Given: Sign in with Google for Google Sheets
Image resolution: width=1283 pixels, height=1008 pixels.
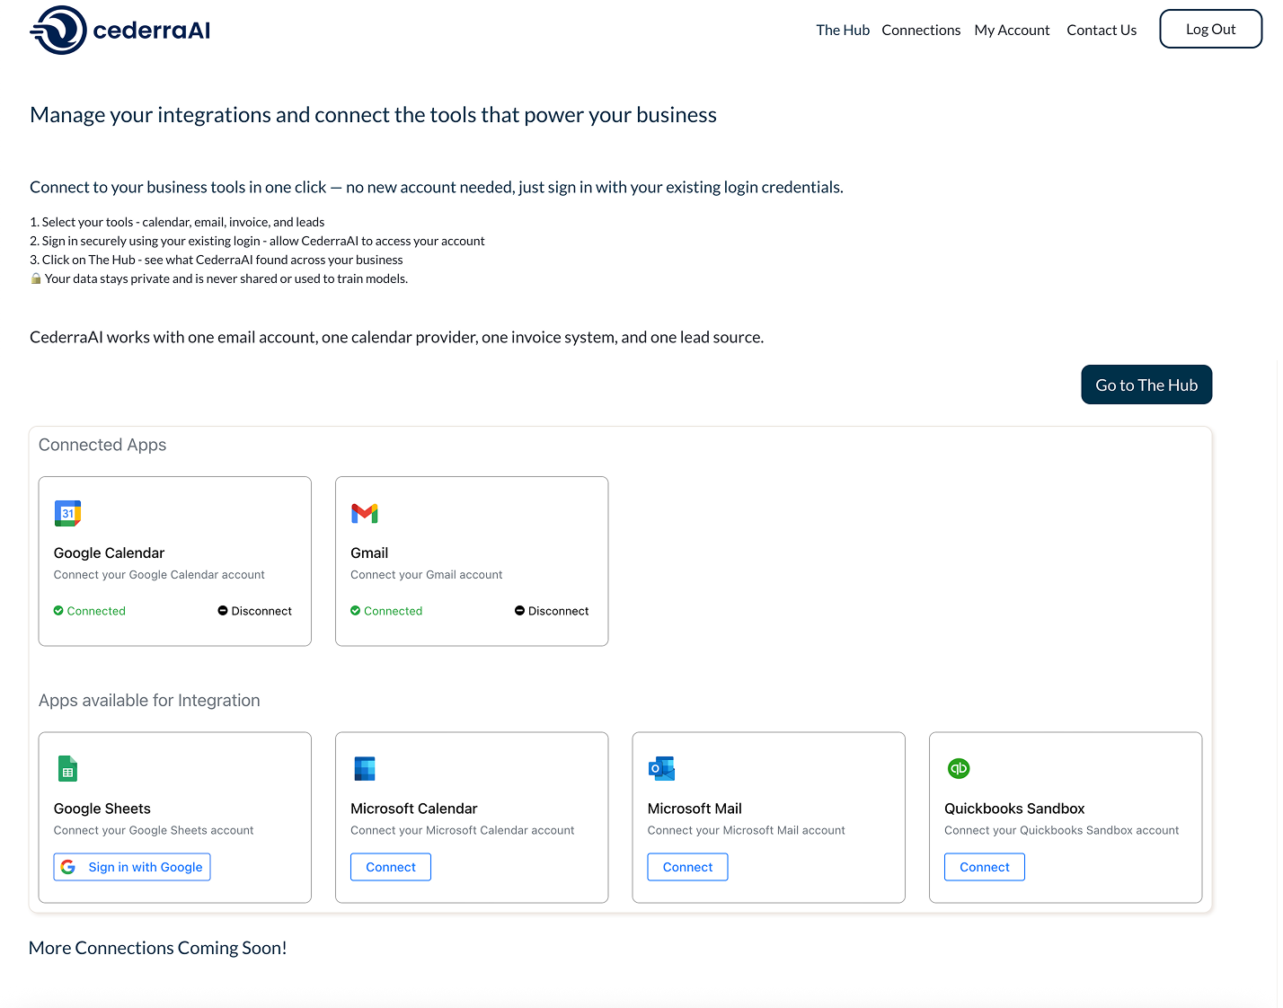Looking at the screenshot, I should click(x=132, y=867).
